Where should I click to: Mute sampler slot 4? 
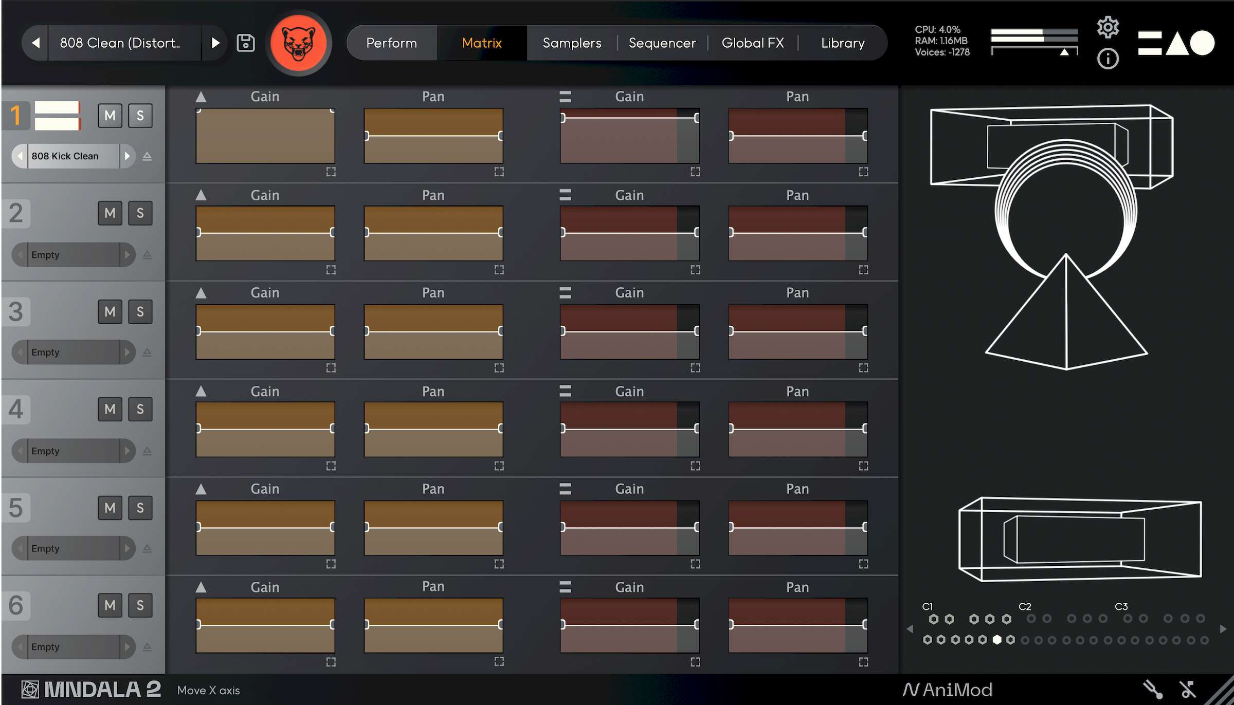(110, 409)
